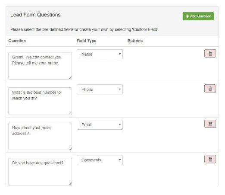Click the Field Type column header

86,41
